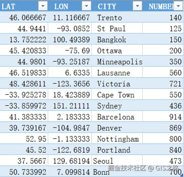
Task: Select latitude cell 46.519833
Action: (x=24, y=72)
